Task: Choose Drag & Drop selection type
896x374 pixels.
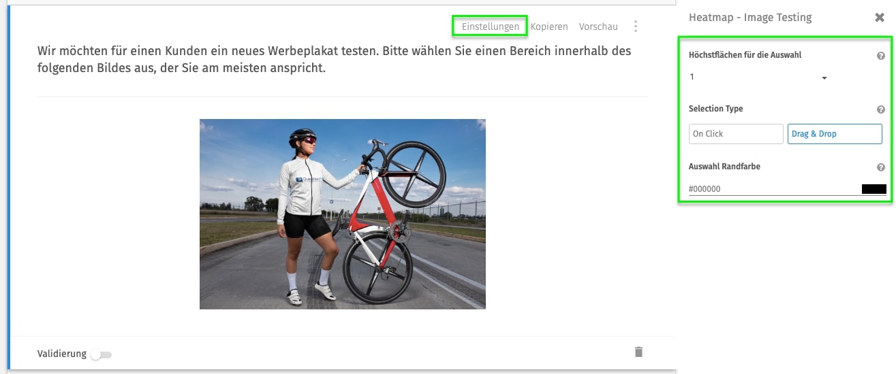Action: click(835, 134)
